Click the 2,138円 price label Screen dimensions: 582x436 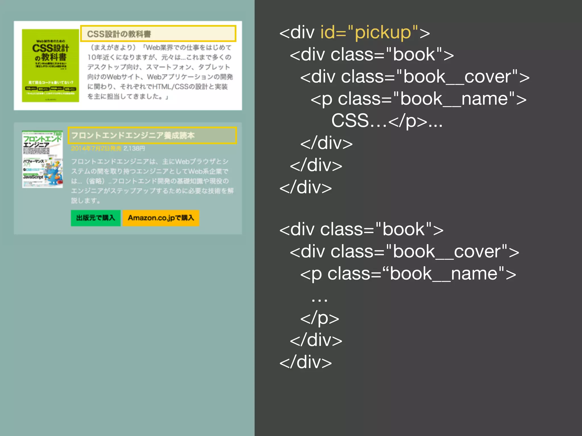coord(134,148)
